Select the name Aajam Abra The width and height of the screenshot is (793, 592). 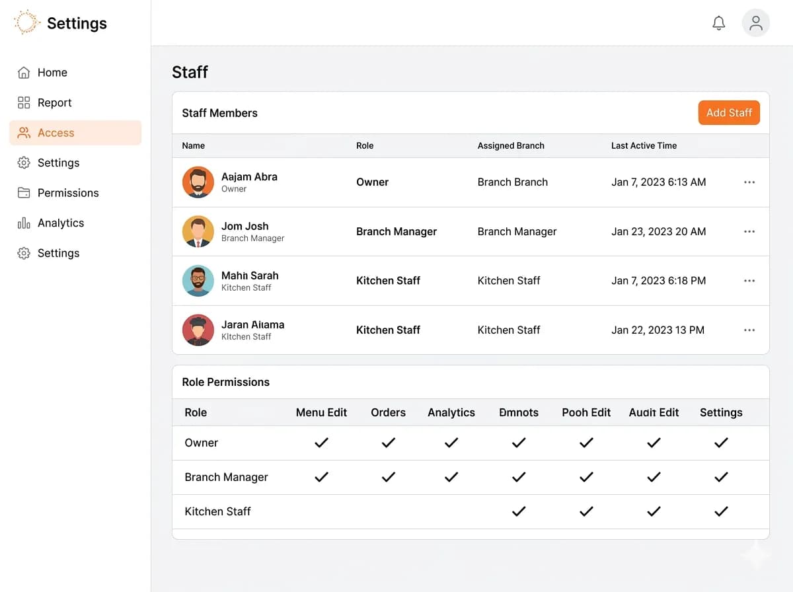pos(249,177)
